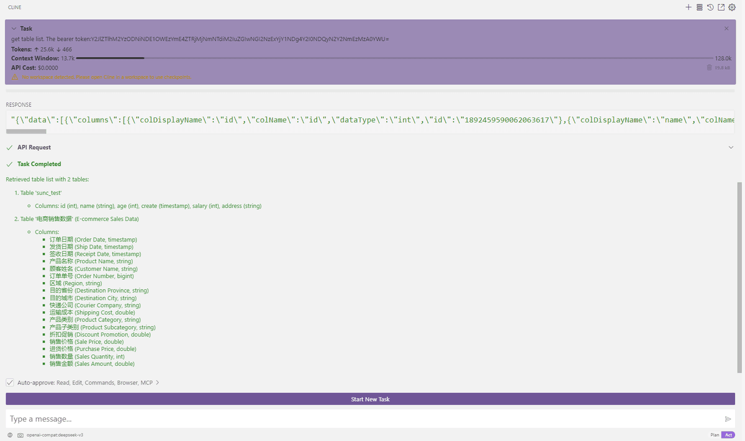Screen dimensions: 745x441
Task: Pop Cline out into an editor tab
Action: pos(721,7)
